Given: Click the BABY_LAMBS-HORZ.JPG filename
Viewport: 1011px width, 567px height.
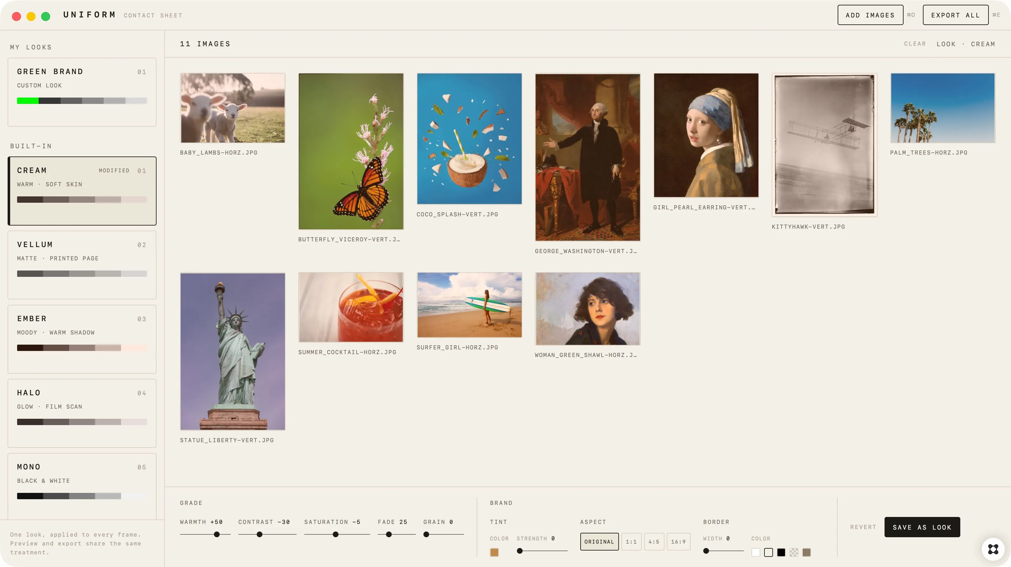Looking at the screenshot, I should pos(219,153).
